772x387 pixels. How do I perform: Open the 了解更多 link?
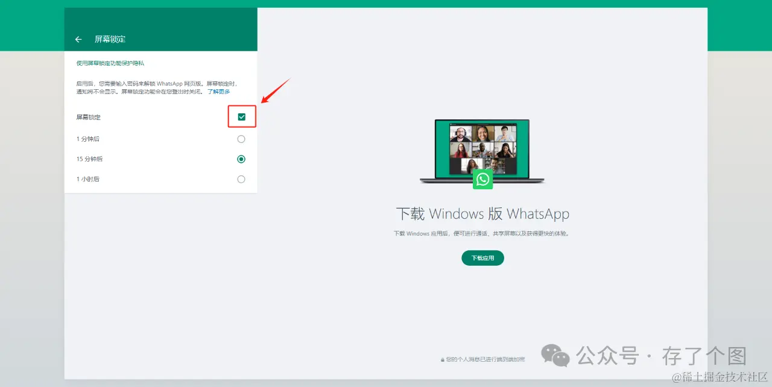click(218, 92)
